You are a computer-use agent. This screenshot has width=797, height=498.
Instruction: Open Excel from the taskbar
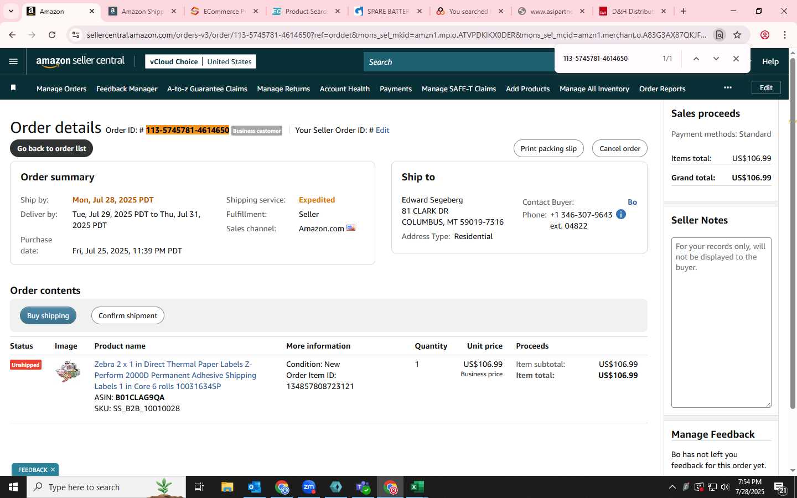[417, 487]
